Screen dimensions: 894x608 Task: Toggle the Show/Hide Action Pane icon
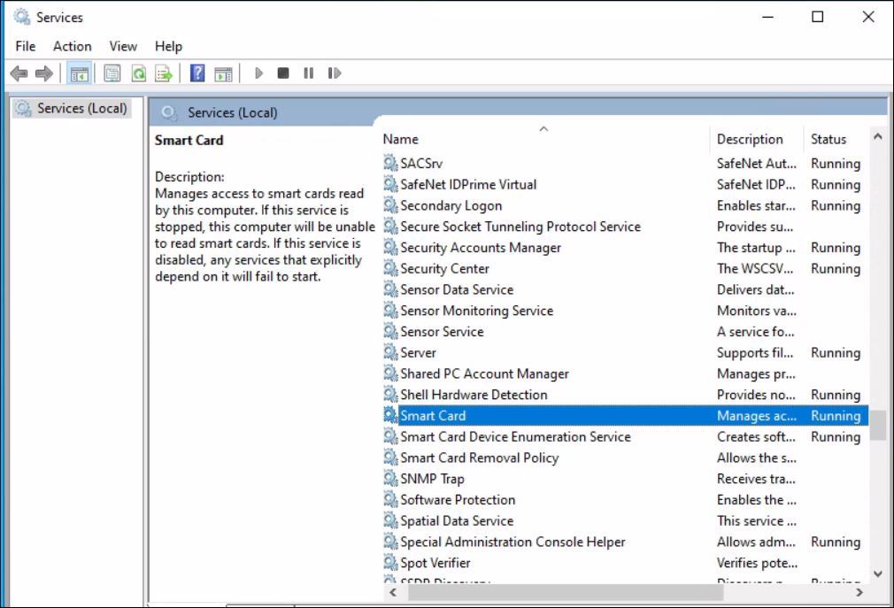click(223, 73)
